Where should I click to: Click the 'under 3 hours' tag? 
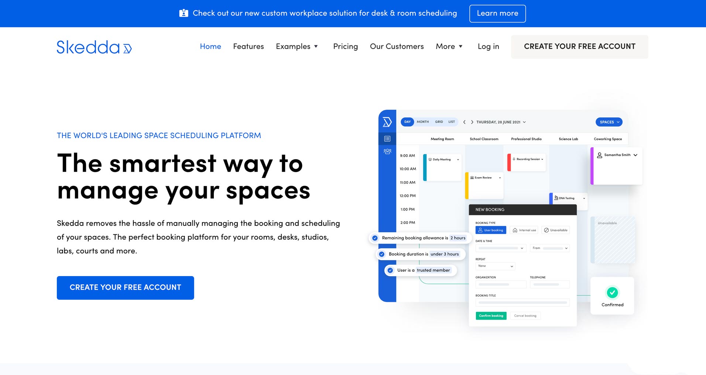[445, 254]
